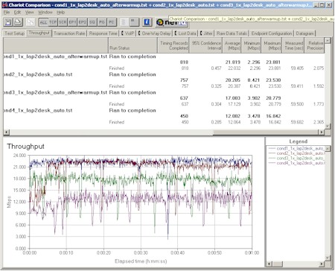Click the results table horizontal scroll-right arrow

(322, 133)
